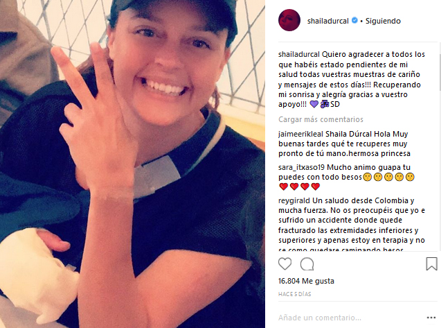Click the photo of the woman

[x=132, y=164]
